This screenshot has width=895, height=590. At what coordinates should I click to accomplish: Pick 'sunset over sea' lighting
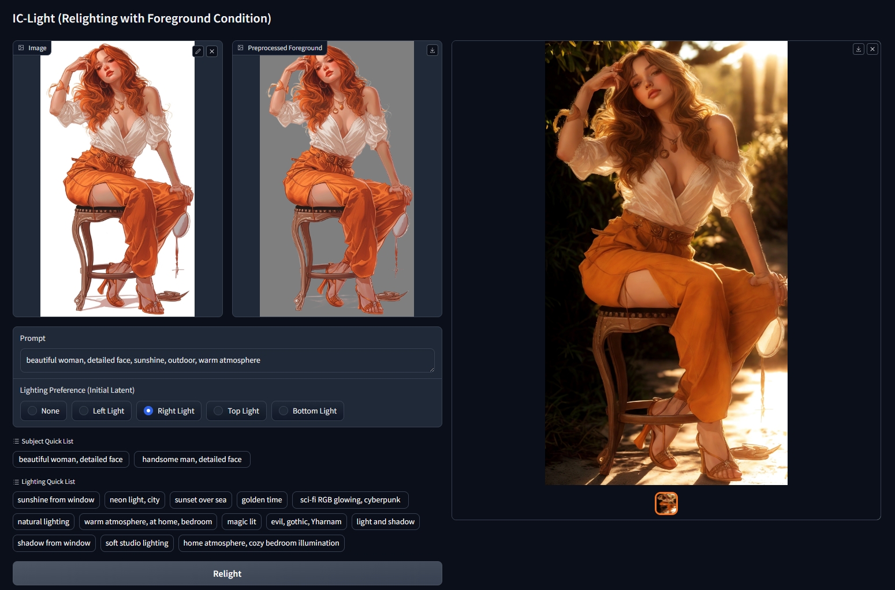pos(200,499)
